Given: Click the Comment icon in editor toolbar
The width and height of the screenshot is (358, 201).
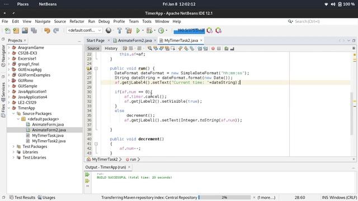Looking at the screenshot, I should pyautogui.click(x=226, y=49).
